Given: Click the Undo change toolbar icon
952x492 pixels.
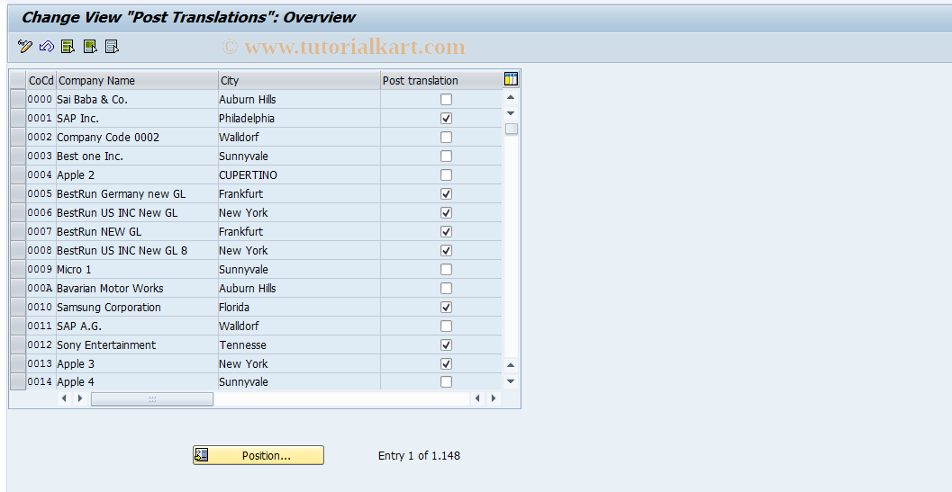Looking at the screenshot, I should (47, 46).
